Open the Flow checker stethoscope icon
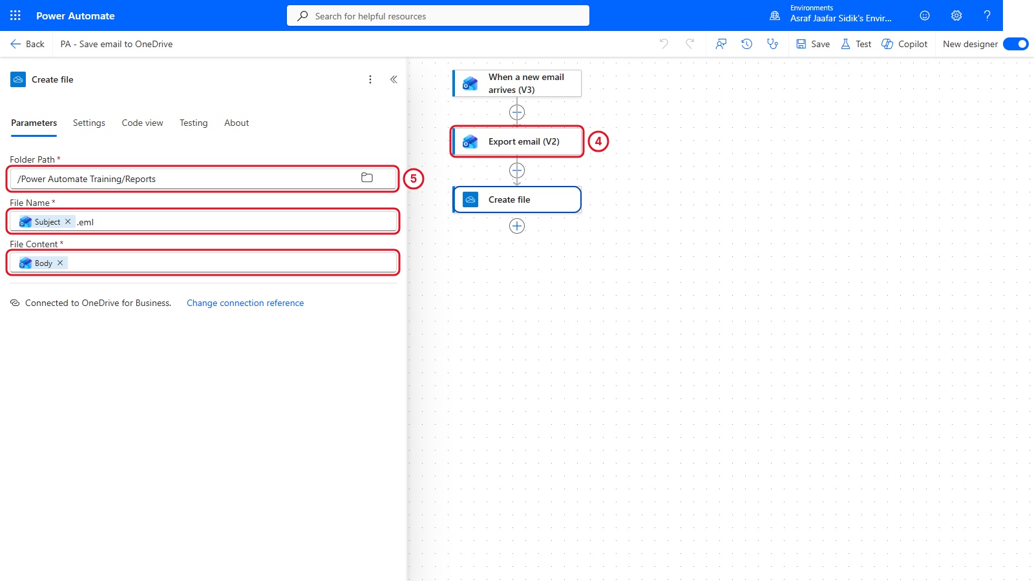The height and width of the screenshot is (581, 1034). tap(772, 44)
